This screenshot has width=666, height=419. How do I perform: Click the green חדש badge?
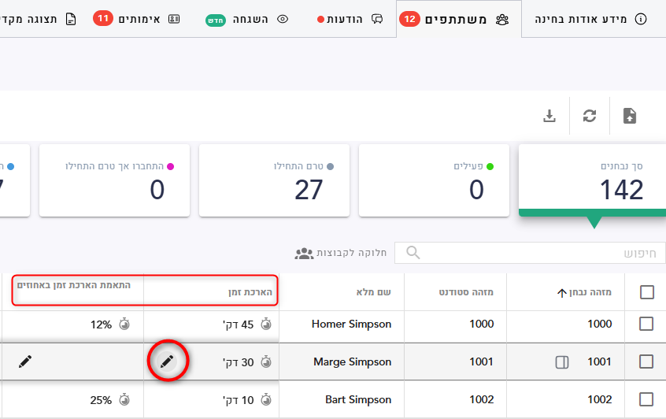(x=216, y=20)
